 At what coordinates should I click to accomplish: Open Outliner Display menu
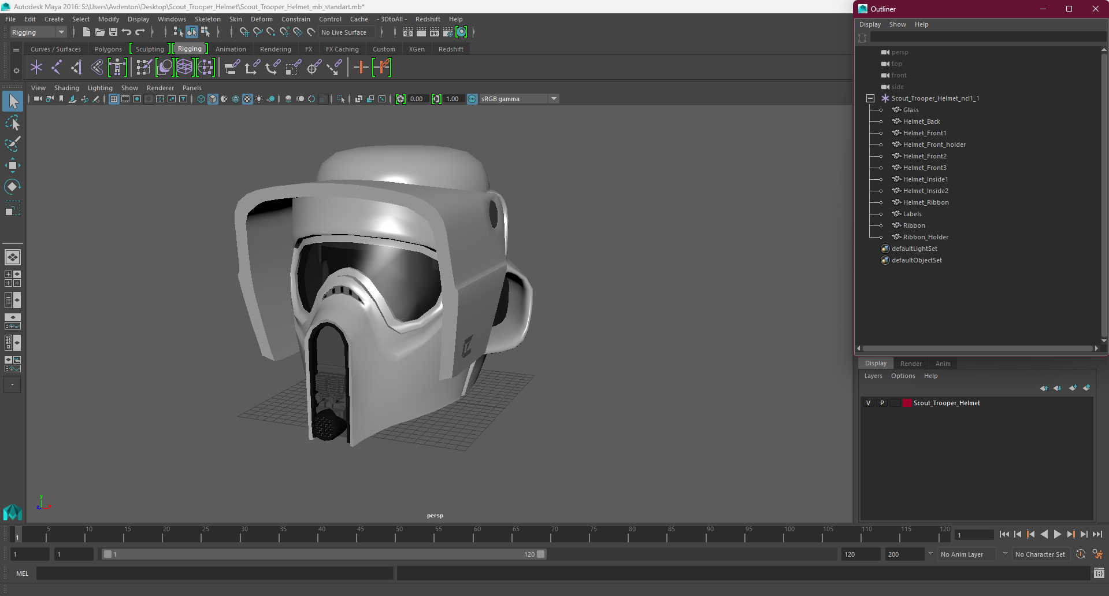coord(870,24)
